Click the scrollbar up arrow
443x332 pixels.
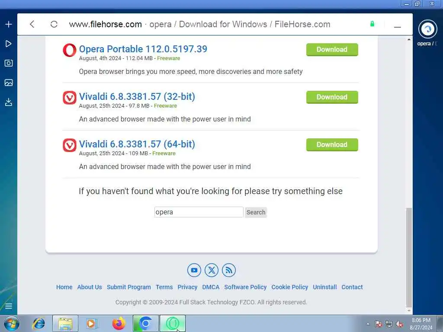pos(409,39)
